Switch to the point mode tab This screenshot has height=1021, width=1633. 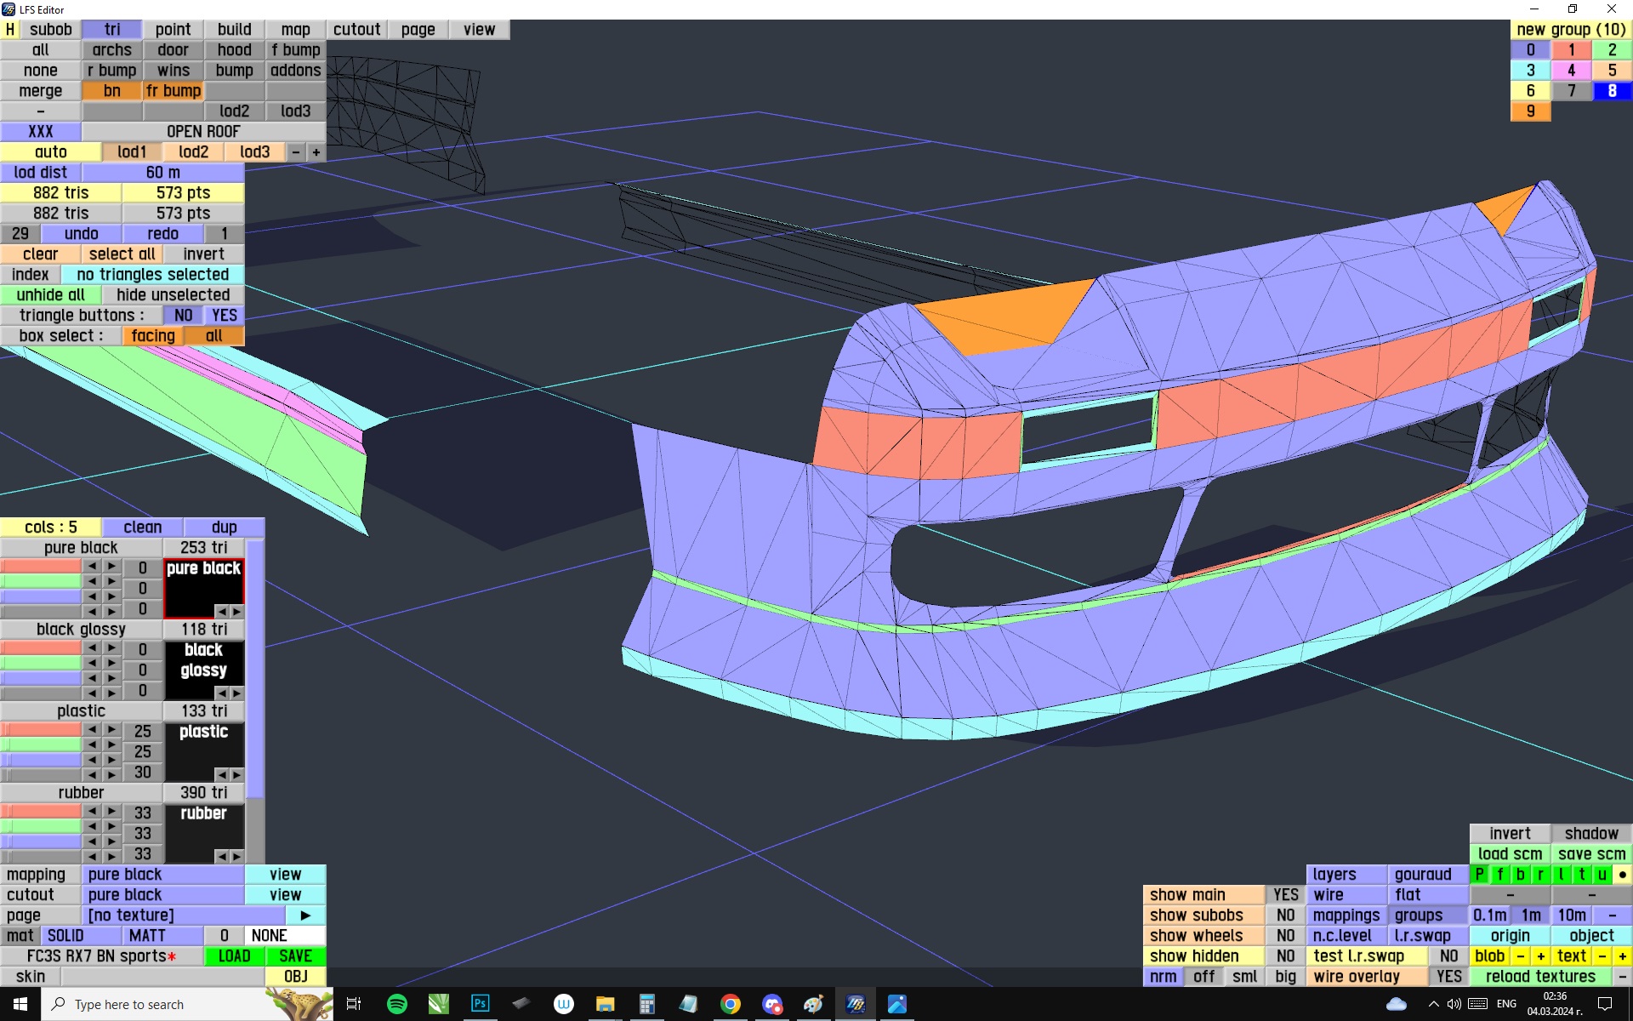pyautogui.click(x=173, y=30)
